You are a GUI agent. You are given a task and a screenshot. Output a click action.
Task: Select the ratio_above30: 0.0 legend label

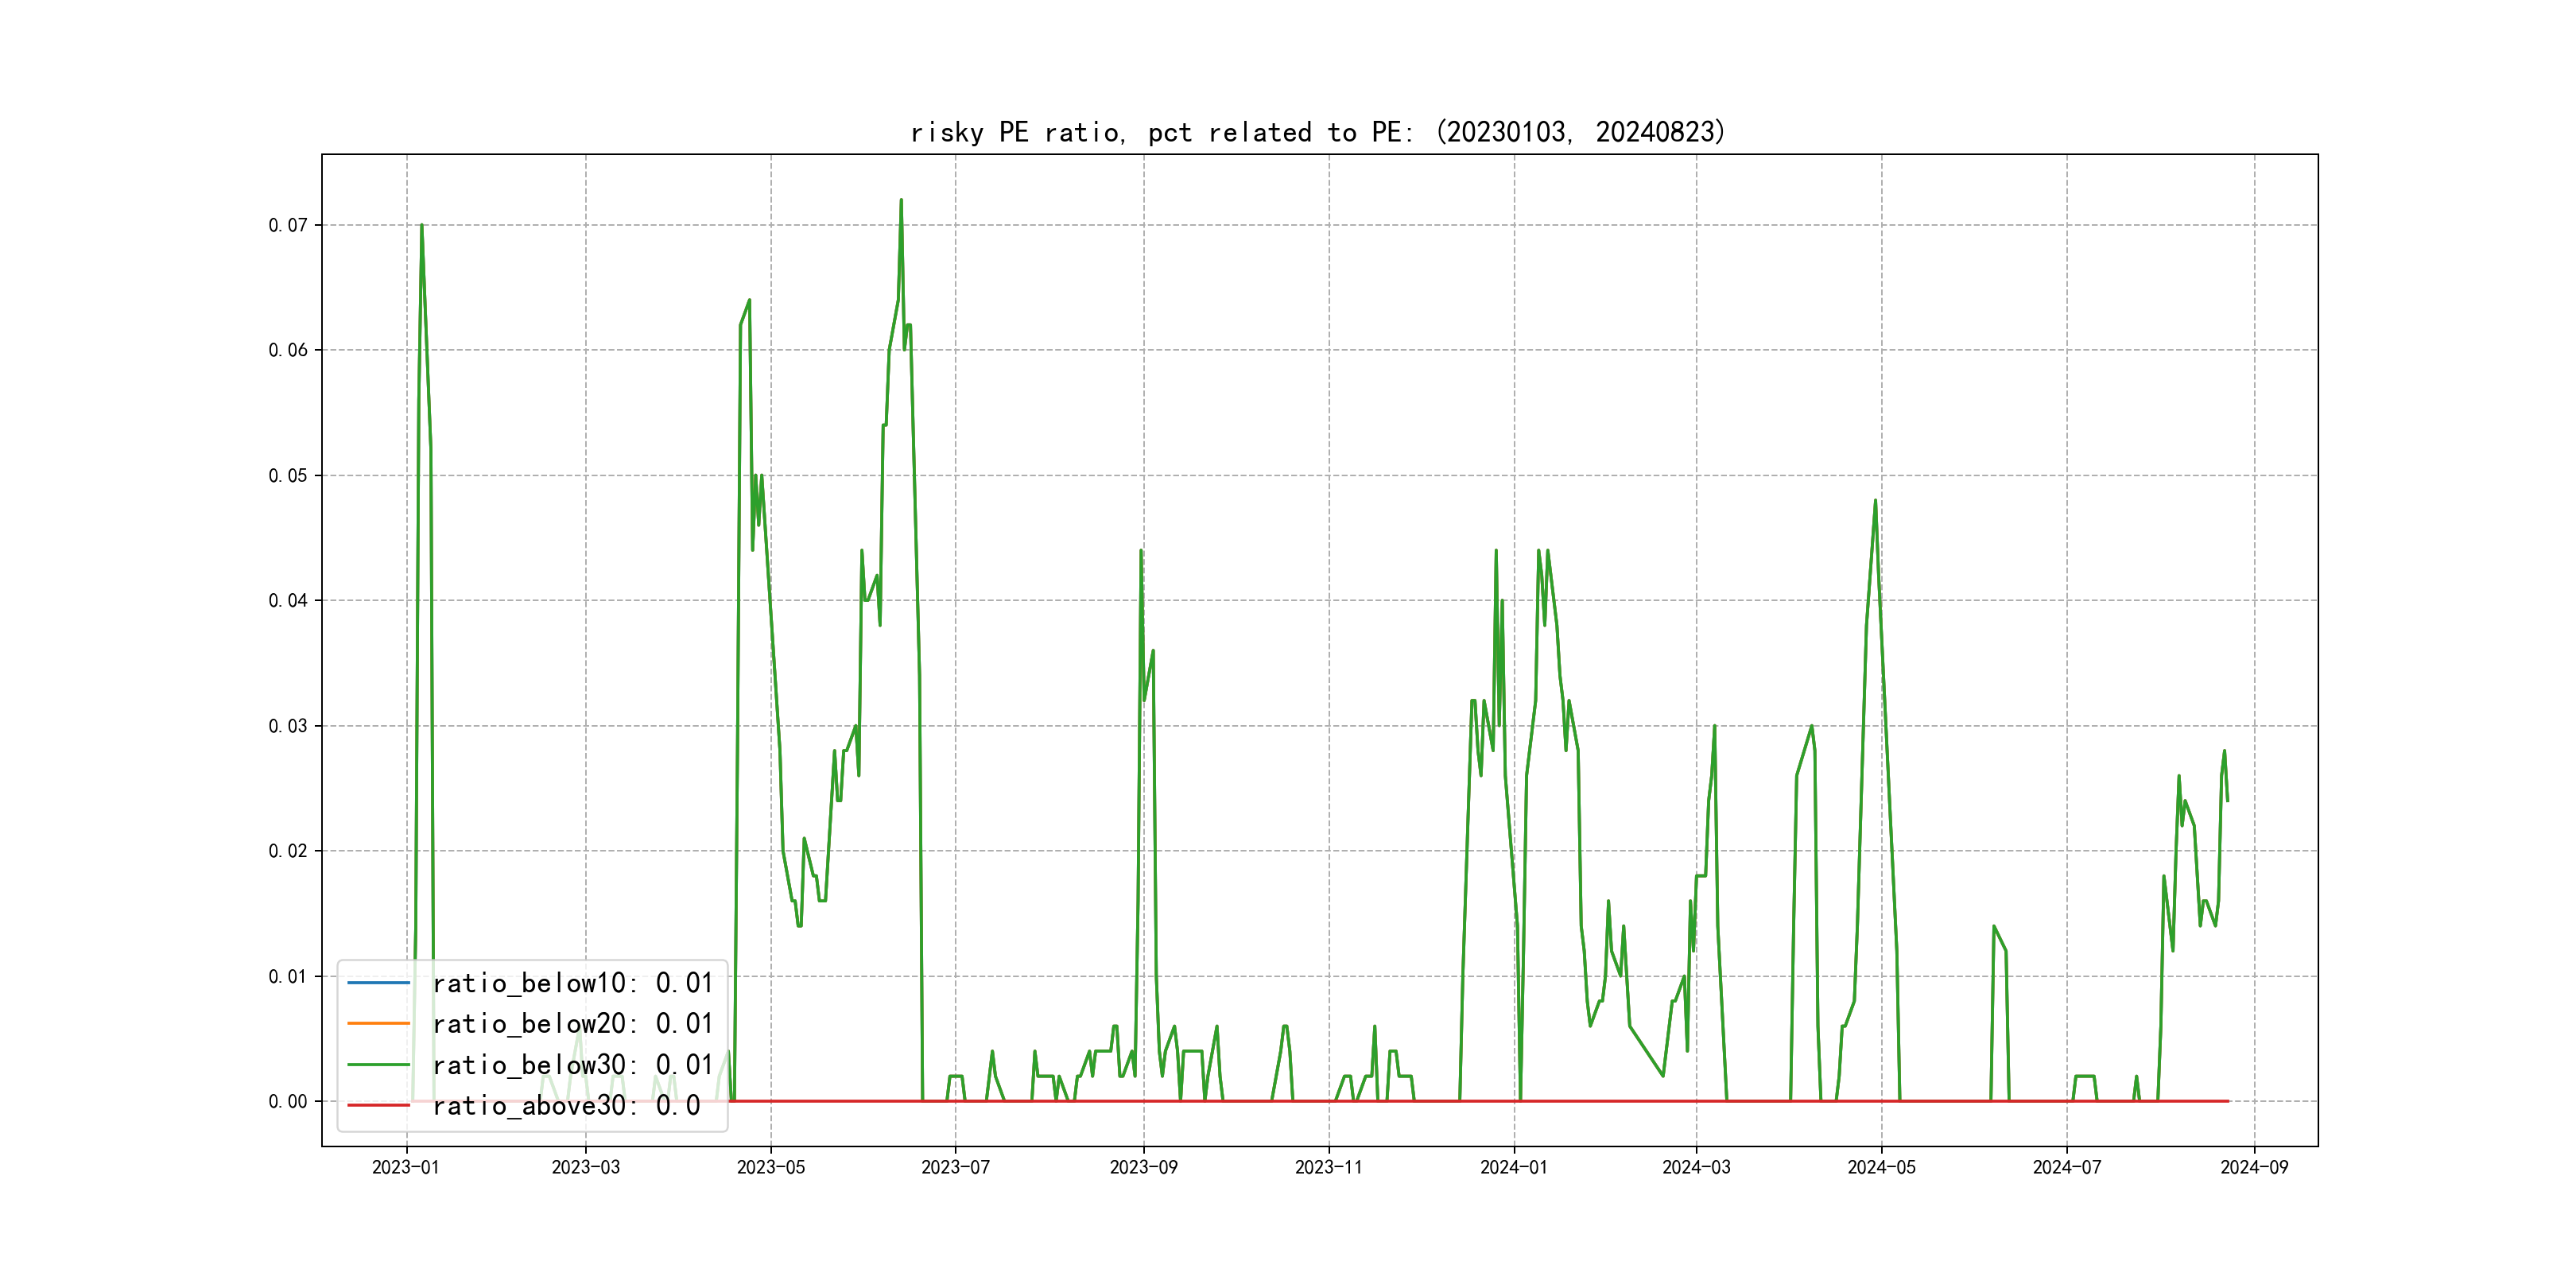pos(566,1105)
